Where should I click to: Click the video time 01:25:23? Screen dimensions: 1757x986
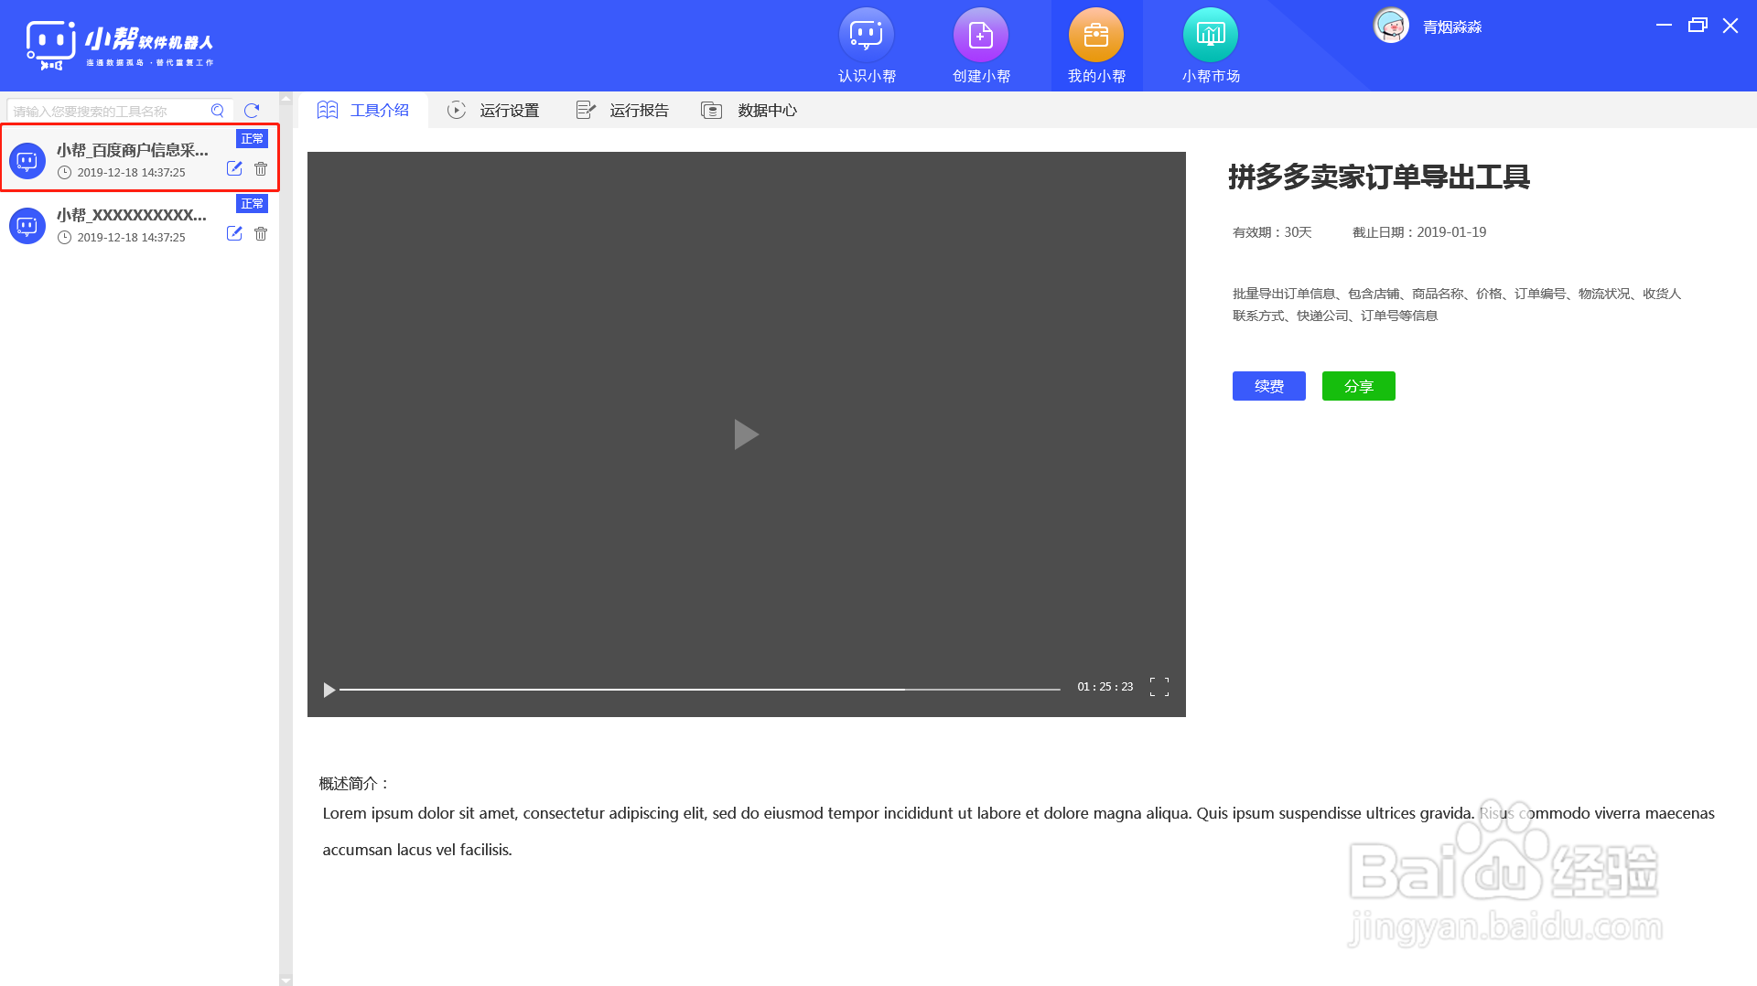1105,687
